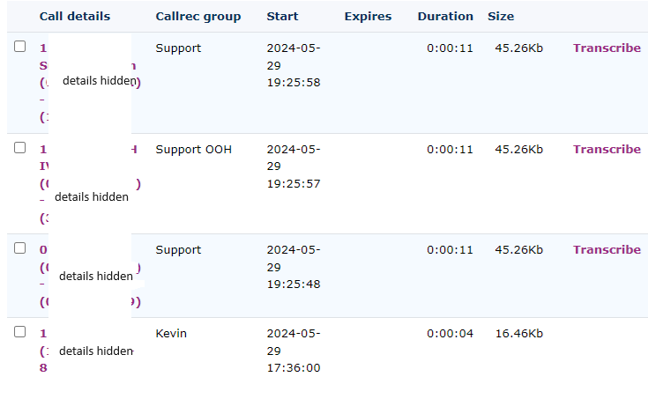
Task: Sort by the Callrec group column header
Action: 197,17
